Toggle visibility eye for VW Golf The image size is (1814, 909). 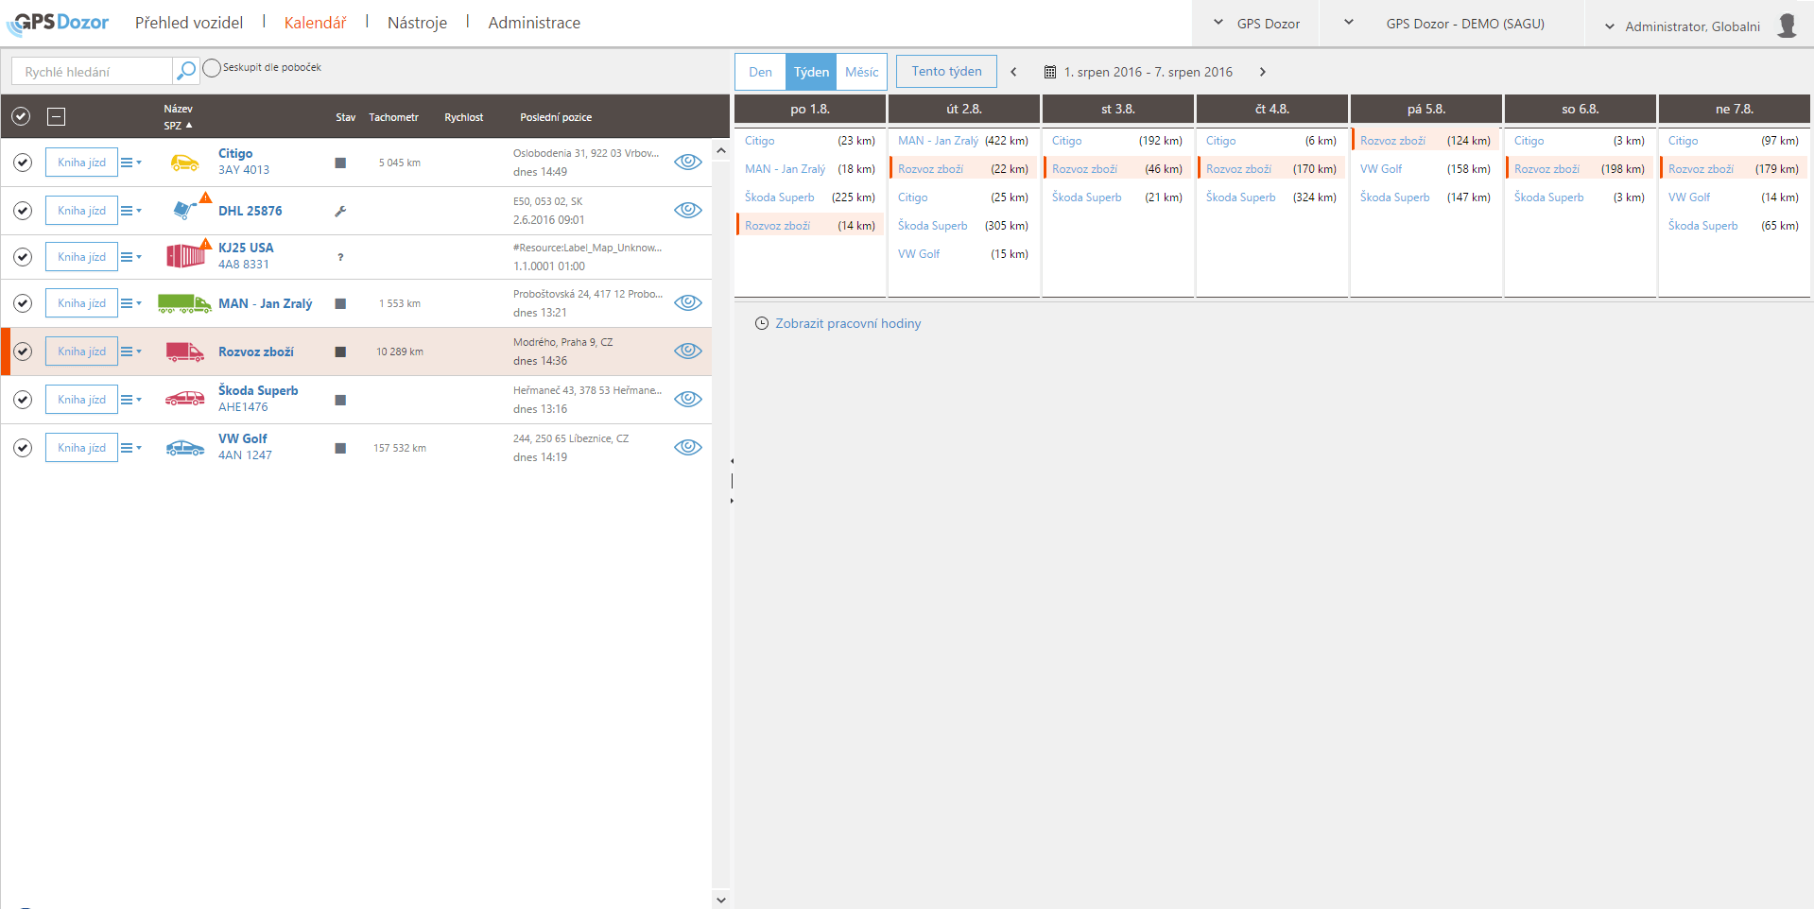tap(687, 447)
